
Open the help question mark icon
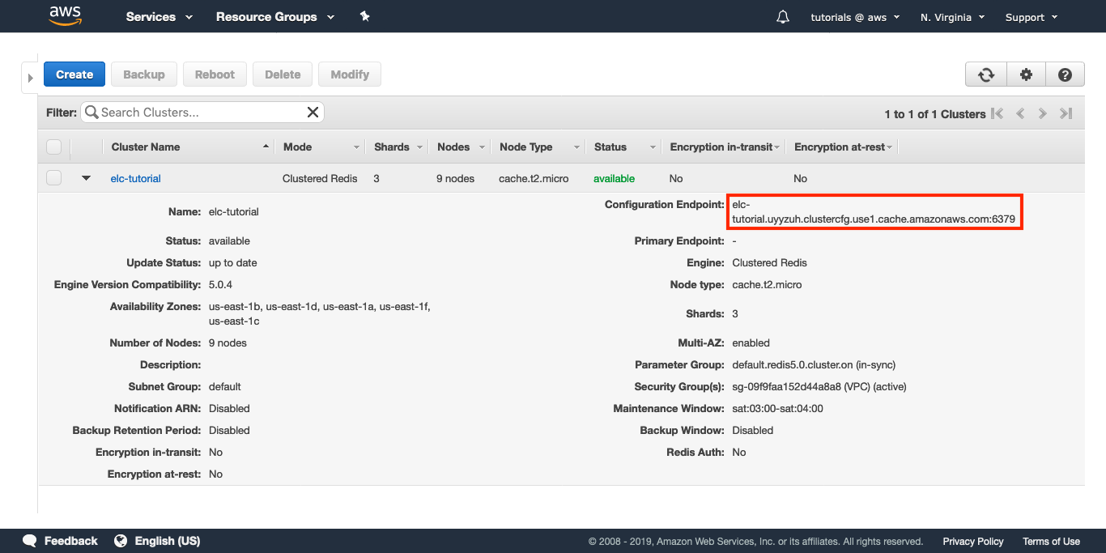1065,74
